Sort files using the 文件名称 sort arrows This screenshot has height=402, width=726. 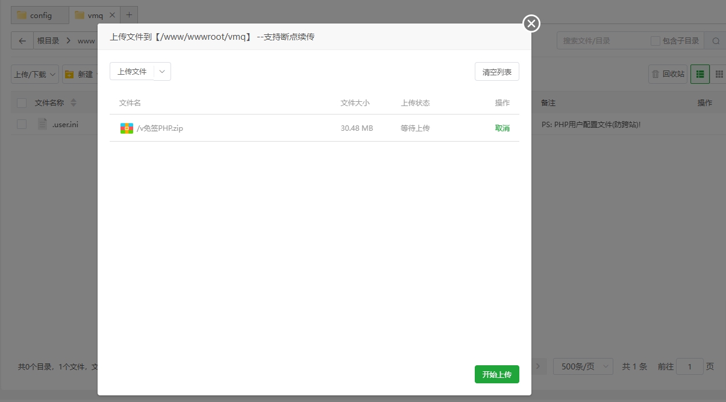pyautogui.click(x=73, y=102)
